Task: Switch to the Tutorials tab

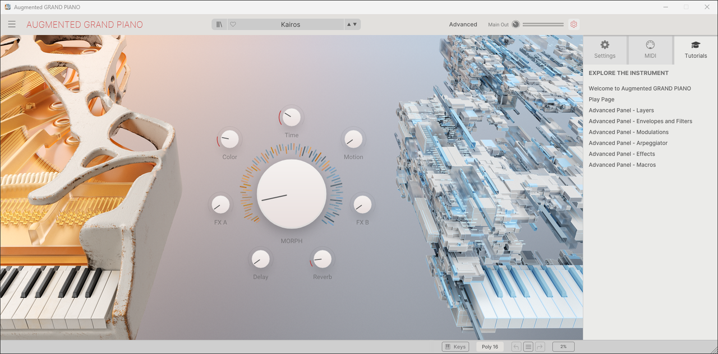Action: click(x=696, y=49)
